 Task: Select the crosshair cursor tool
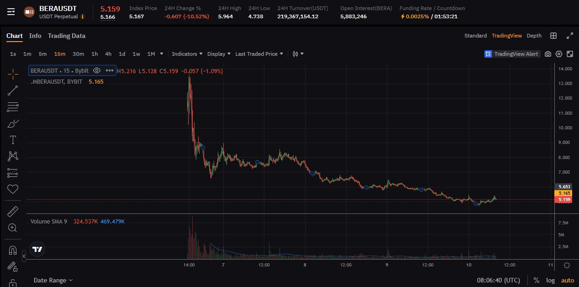(13, 74)
